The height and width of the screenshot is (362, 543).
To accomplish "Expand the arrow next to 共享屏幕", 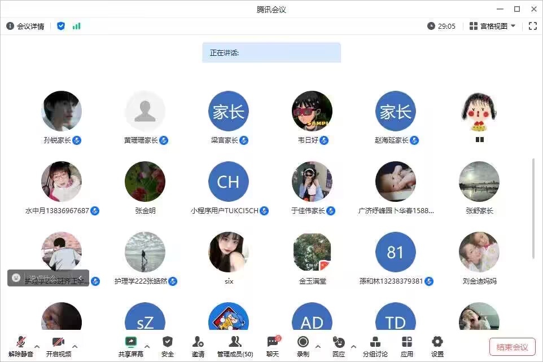I will click(147, 346).
